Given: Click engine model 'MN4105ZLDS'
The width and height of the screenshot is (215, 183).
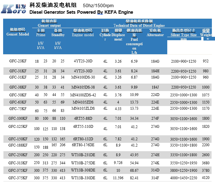Looking at the screenshot, I should 83,108.
